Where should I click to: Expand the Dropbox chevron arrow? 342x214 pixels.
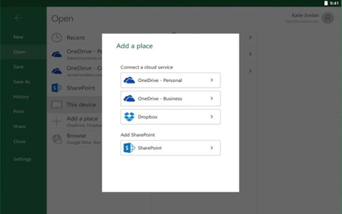pyautogui.click(x=211, y=116)
